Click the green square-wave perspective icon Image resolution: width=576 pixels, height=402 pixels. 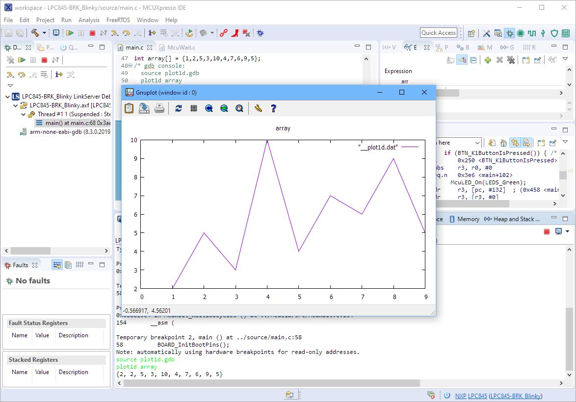pos(531,33)
